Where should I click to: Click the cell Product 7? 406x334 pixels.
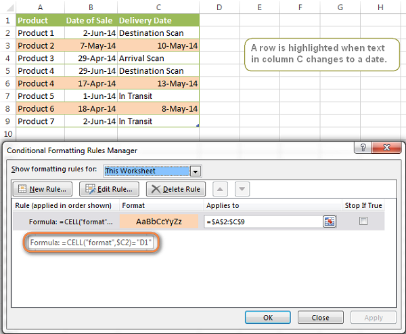click(x=41, y=121)
